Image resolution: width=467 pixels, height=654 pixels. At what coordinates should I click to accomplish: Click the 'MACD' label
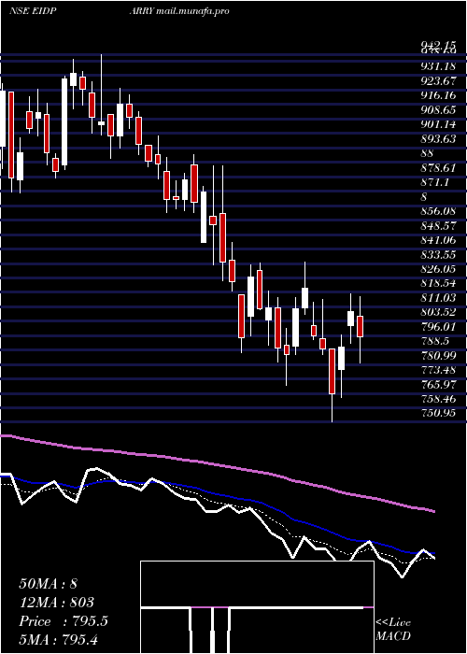(x=393, y=636)
